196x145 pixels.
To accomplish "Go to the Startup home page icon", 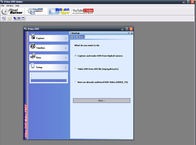I will [82, 37].
